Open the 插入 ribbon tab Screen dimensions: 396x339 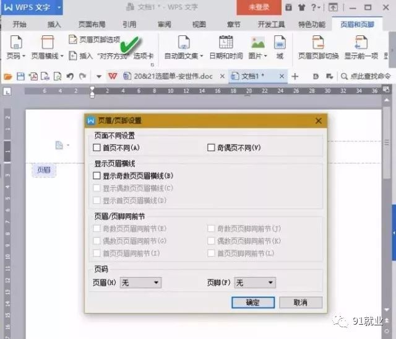click(x=54, y=25)
